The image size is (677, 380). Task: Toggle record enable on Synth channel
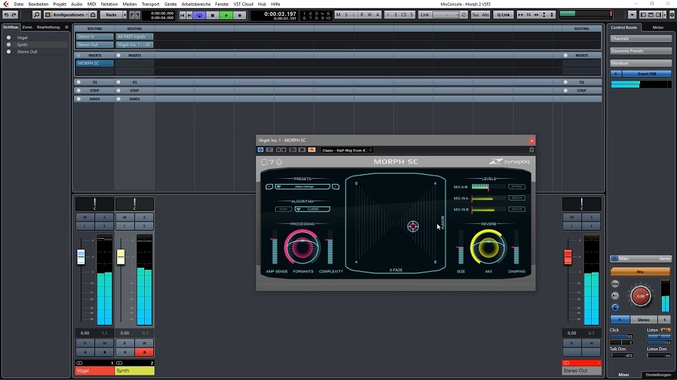coord(144,352)
